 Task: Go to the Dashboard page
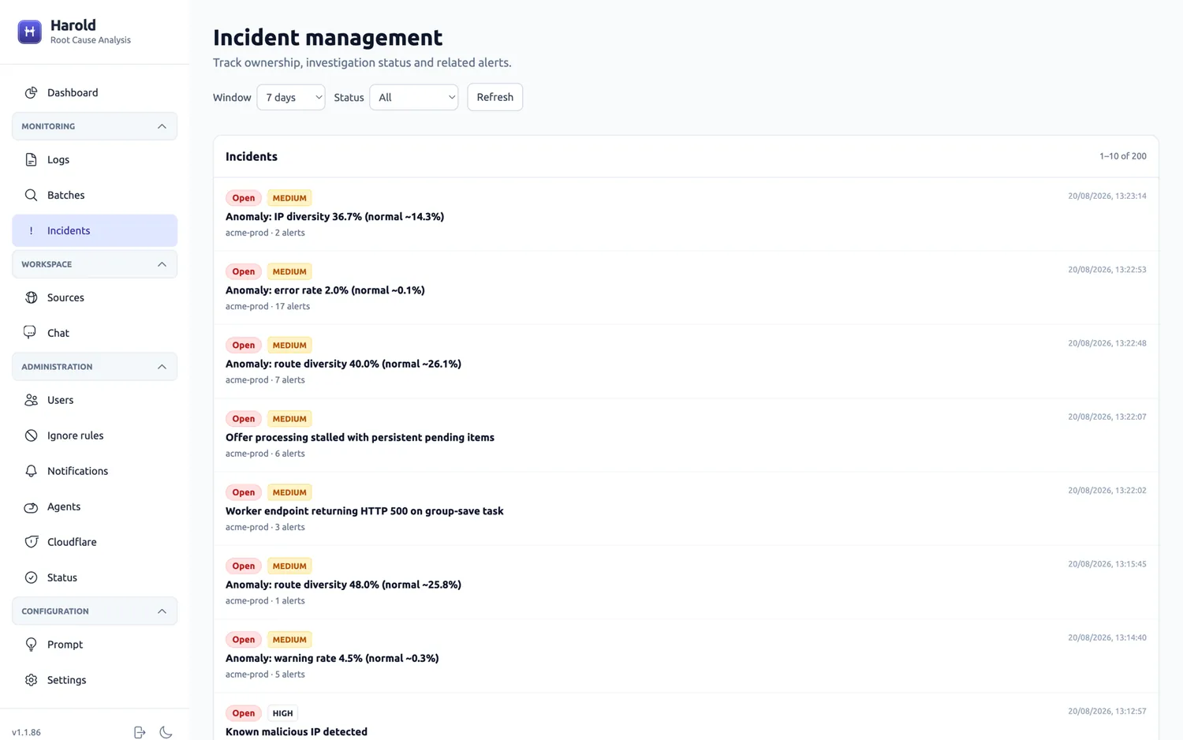coord(95,92)
